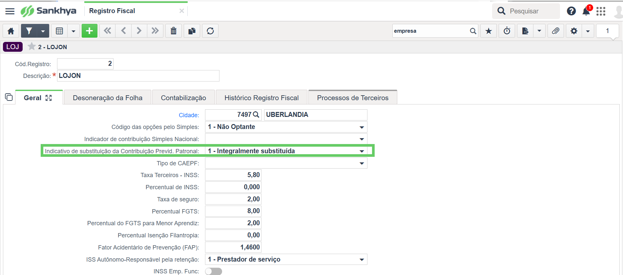Switch to Desoneração da Folha tab
623x275 pixels.
pyautogui.click(x=108, y=98)
